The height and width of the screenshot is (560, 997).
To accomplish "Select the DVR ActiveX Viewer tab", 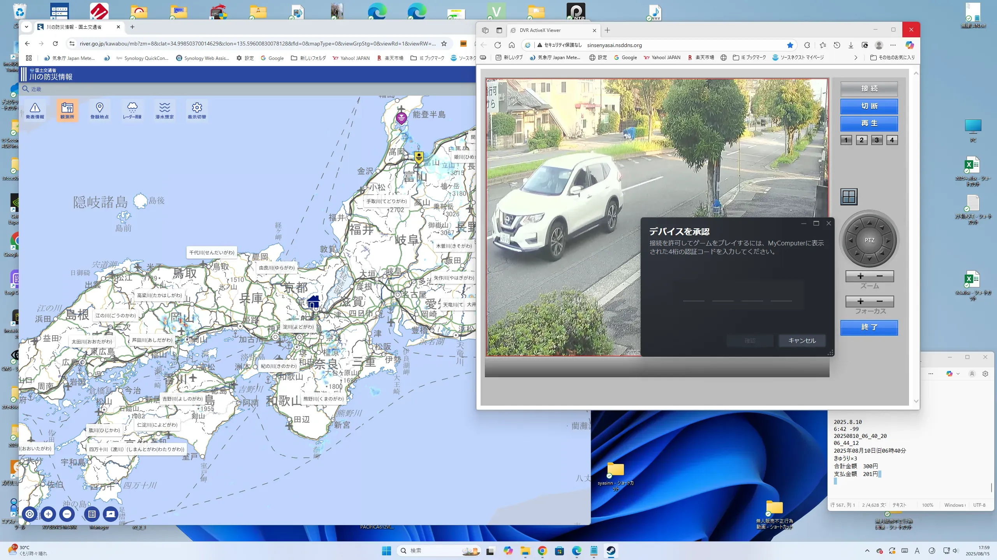I will click(540, 30).
